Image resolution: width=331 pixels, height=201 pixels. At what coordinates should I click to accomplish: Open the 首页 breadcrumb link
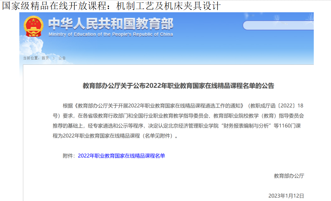point(45,58)
